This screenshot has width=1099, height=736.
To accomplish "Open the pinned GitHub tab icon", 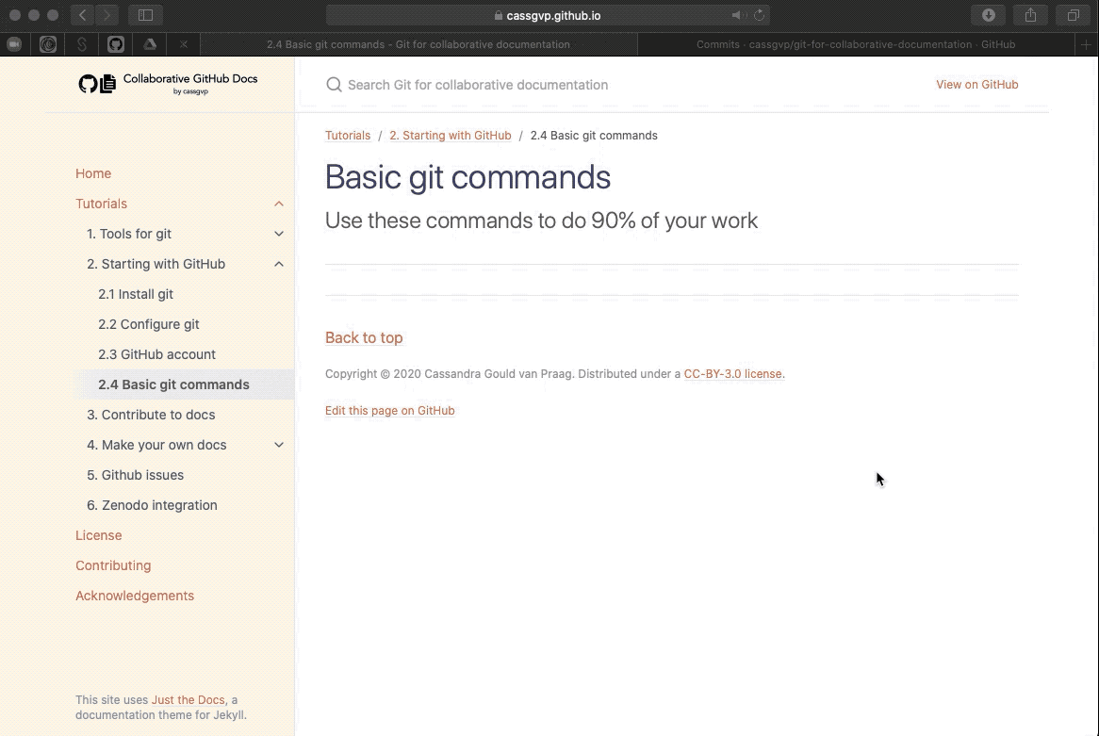I will tap(115, 44).
